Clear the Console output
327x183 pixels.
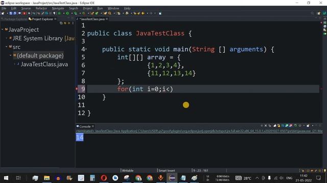275,126
